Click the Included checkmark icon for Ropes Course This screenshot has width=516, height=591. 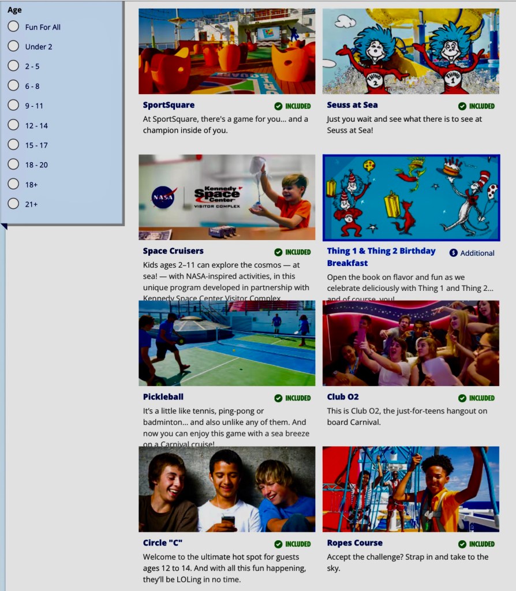pos(462,544)
